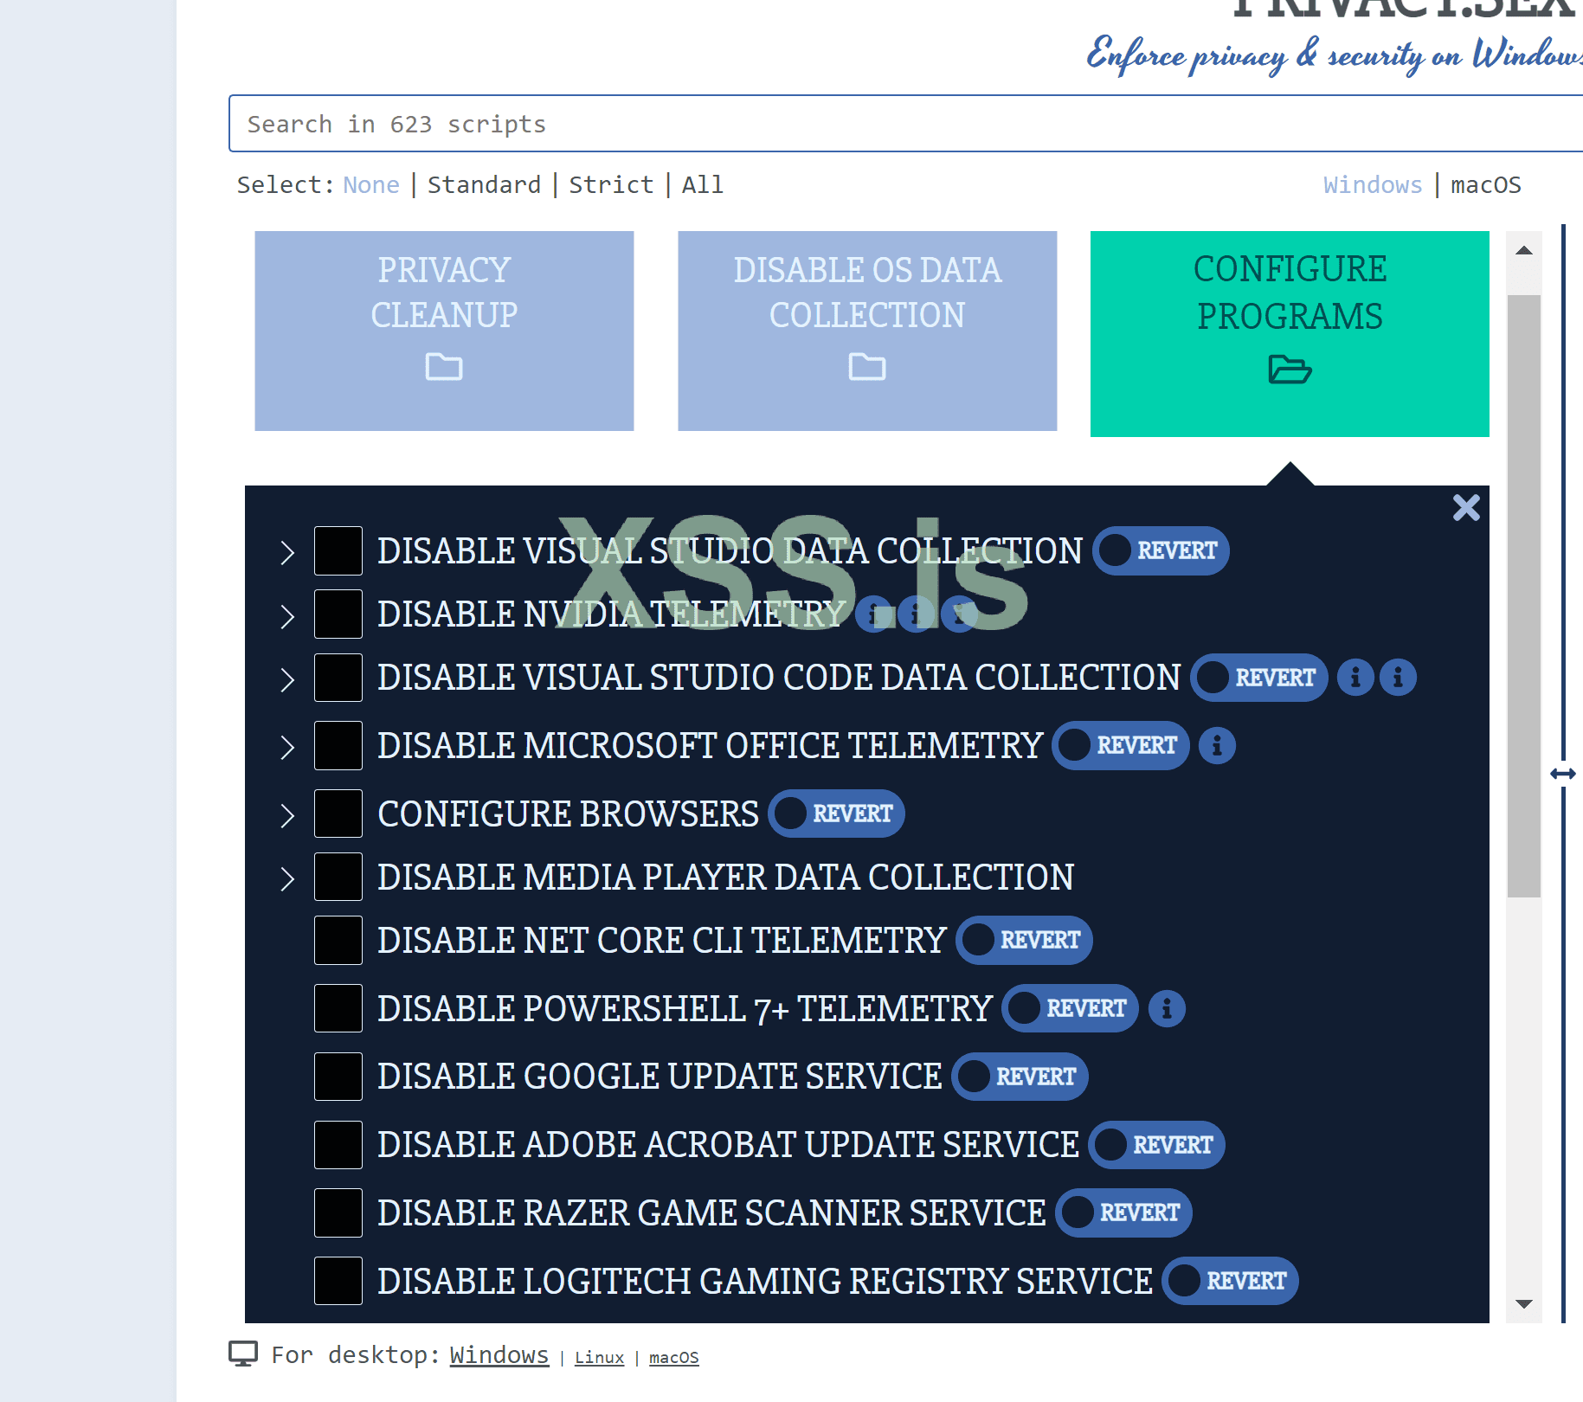Expand Disable Microsoft Office Telemetry node
The width and height of the screenshot is (1583, 1402).
click(x=287, y=748)
